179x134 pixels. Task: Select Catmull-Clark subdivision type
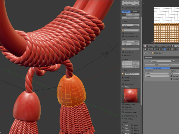point(157,68)
